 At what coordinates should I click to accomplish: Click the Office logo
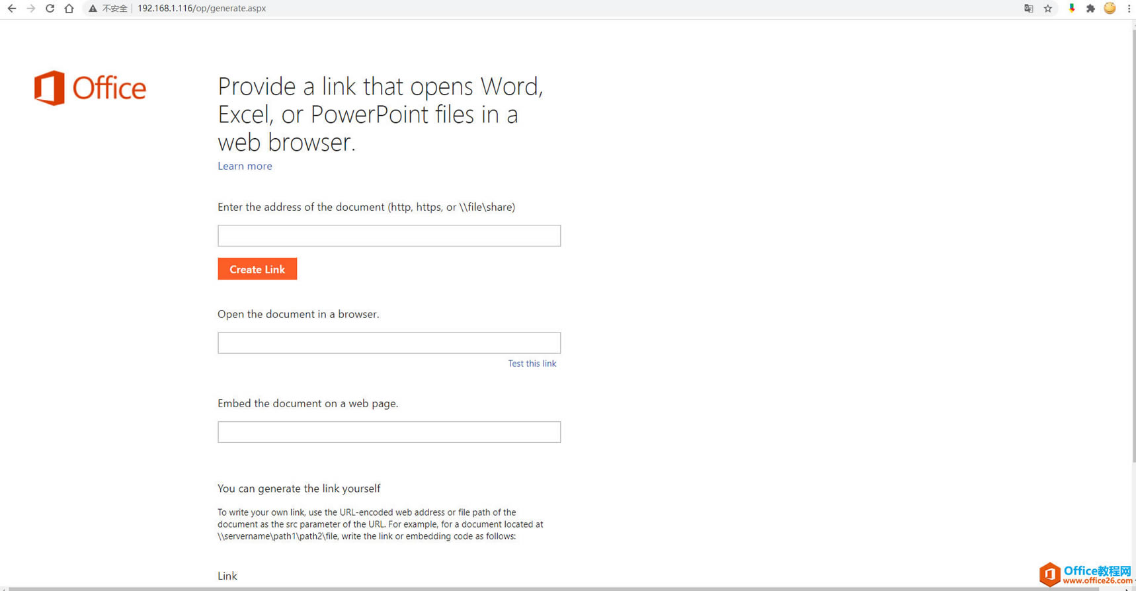point(90,88)
